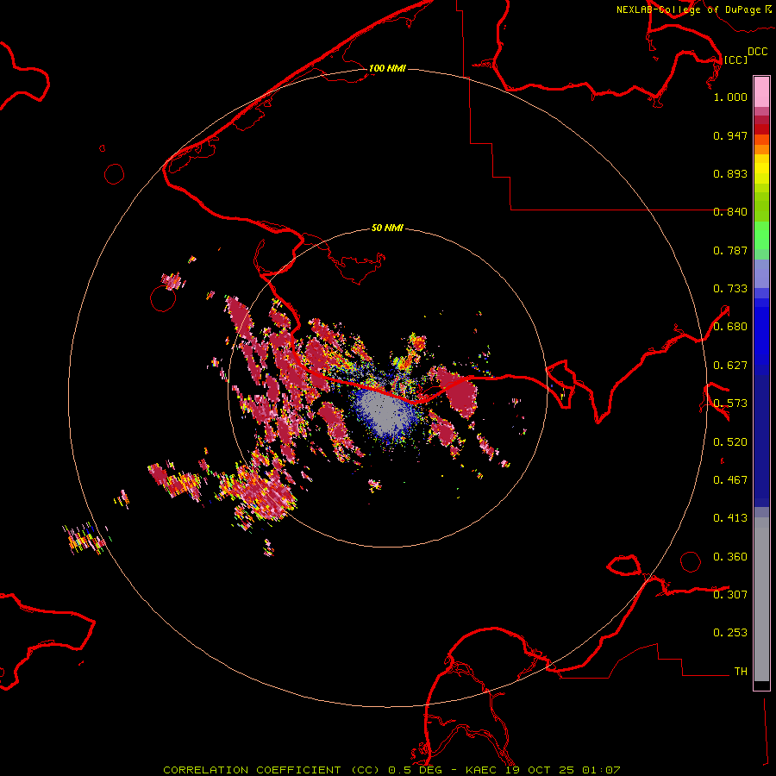This screenshot has height=776, width=776.
Task: Select the 0.627 scale value
Action: click(730, 366)
